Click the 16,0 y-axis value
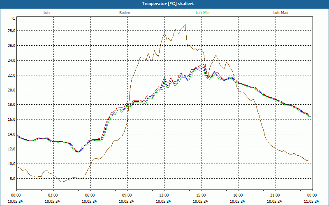 tap(12, 119)
